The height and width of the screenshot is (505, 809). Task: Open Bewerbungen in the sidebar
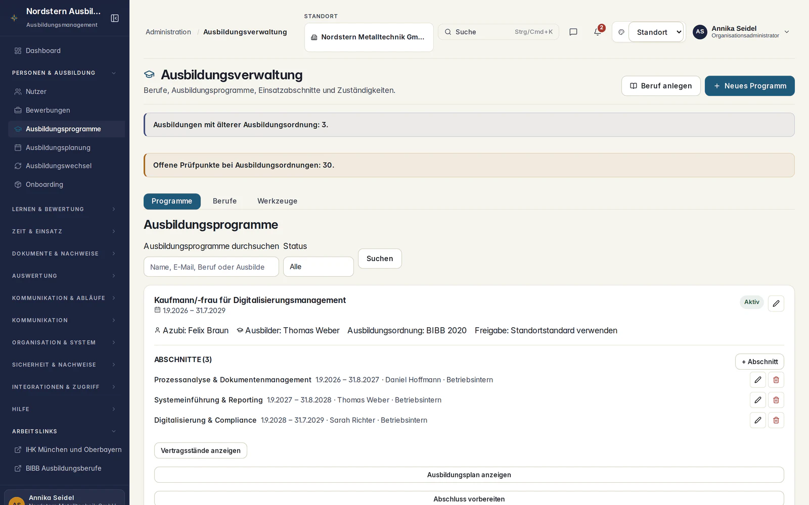coord(66,110)
